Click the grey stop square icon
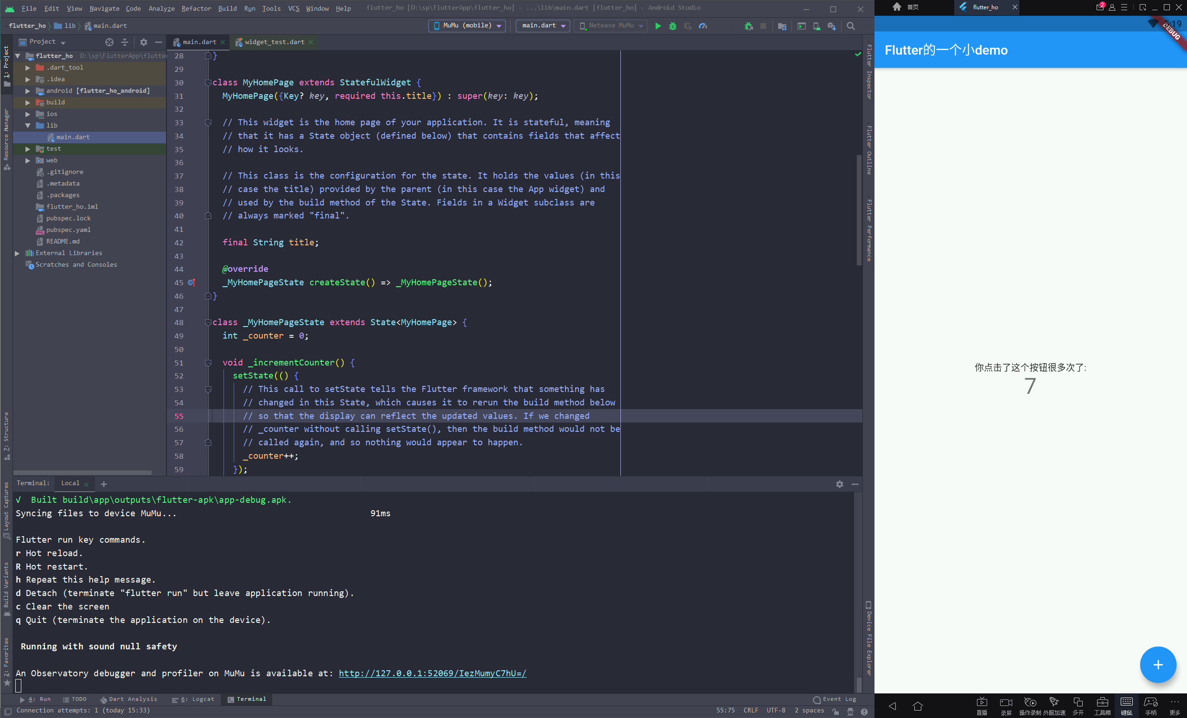 [763, 26]
